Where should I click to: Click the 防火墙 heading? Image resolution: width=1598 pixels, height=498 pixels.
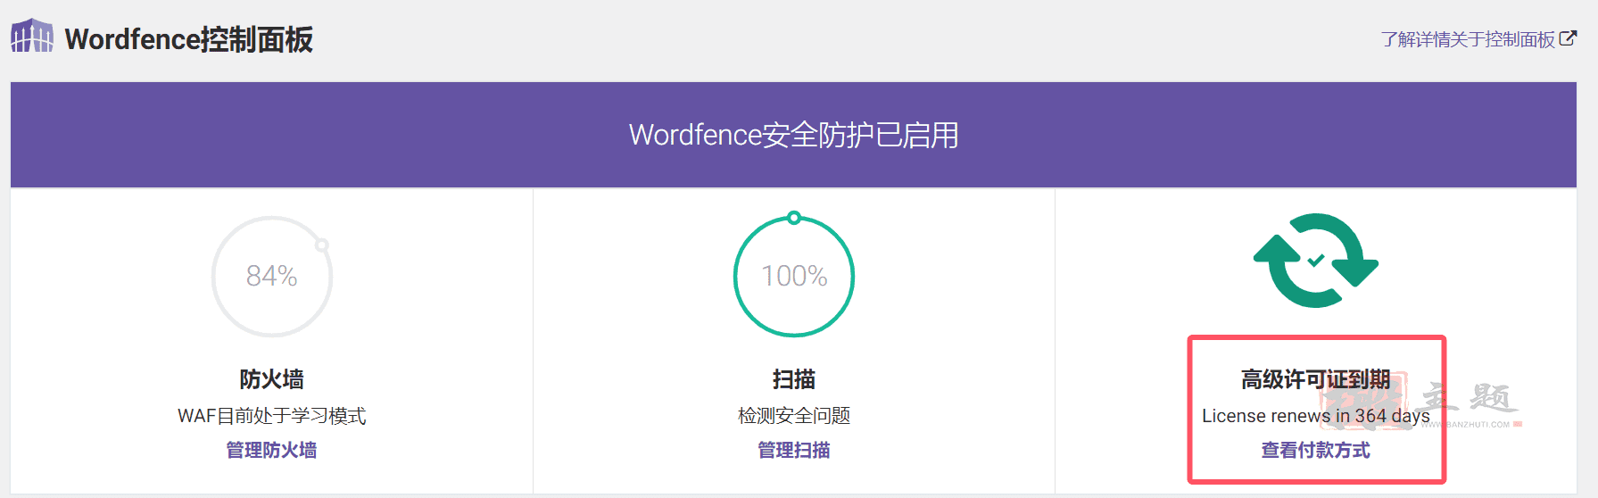(x=271, y=379)
